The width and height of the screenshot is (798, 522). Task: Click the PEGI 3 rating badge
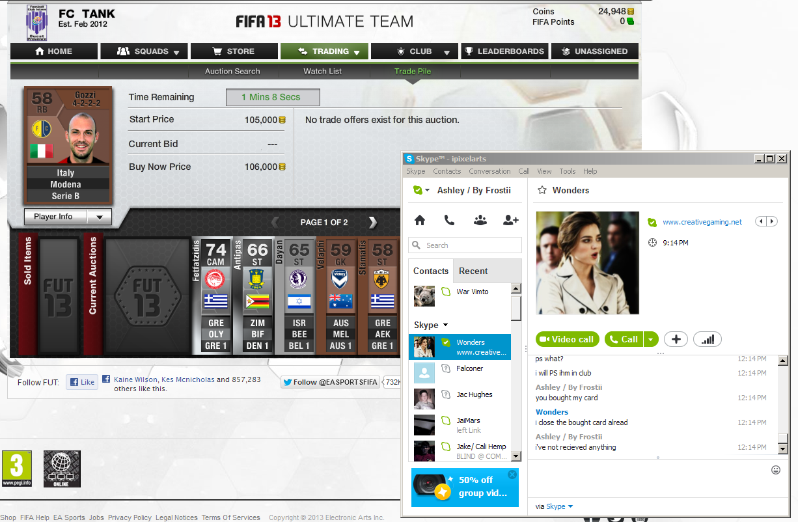pyautogui.click(x=17, y=469)
